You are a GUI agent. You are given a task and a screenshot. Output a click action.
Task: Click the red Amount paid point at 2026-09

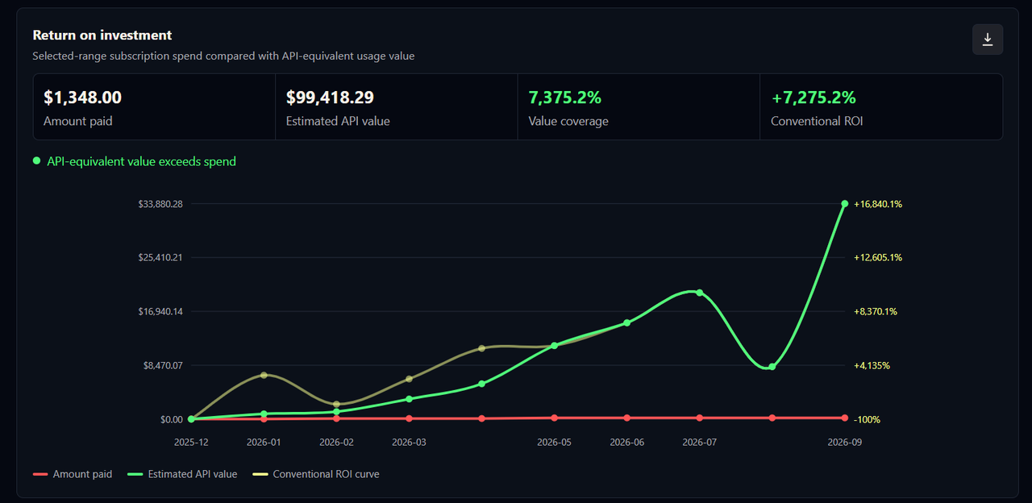[x=845, y=418]
